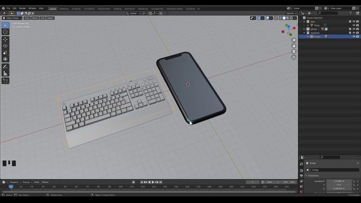This screenshot has height=203, width=361.
Task: Open the Object Mode dropdown
Action: coord(12,18)
